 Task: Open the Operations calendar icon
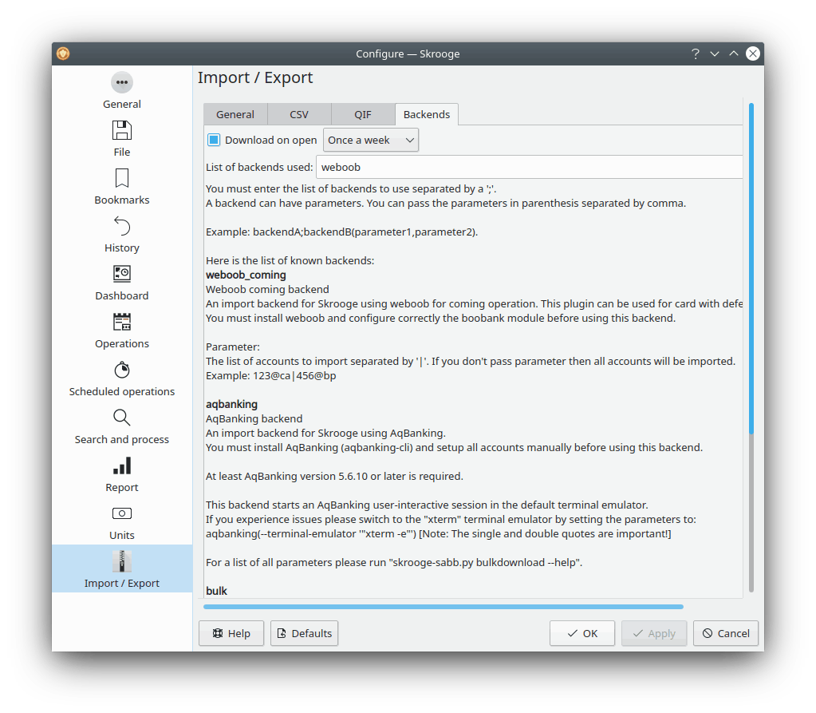[x=122, y=322]
